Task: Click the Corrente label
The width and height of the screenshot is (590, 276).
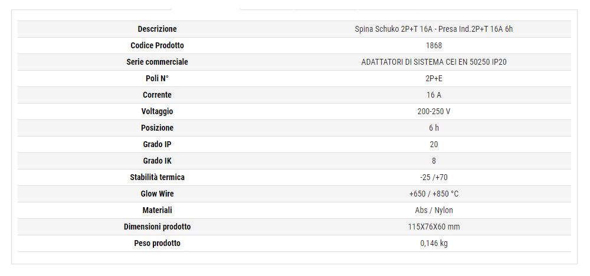Action: pyautogui.click(x=157, y=95)
